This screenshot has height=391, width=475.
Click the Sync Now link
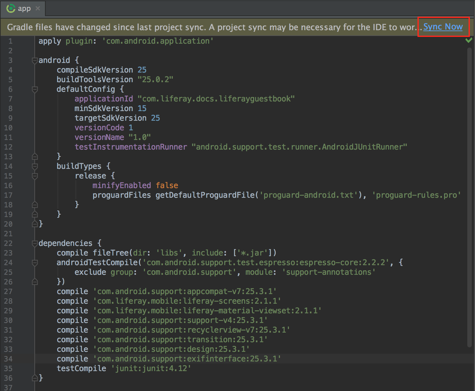(x=443, y=27)
